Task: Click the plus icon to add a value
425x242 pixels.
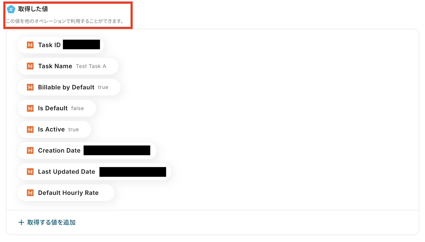Action: [x=21, y=222]
